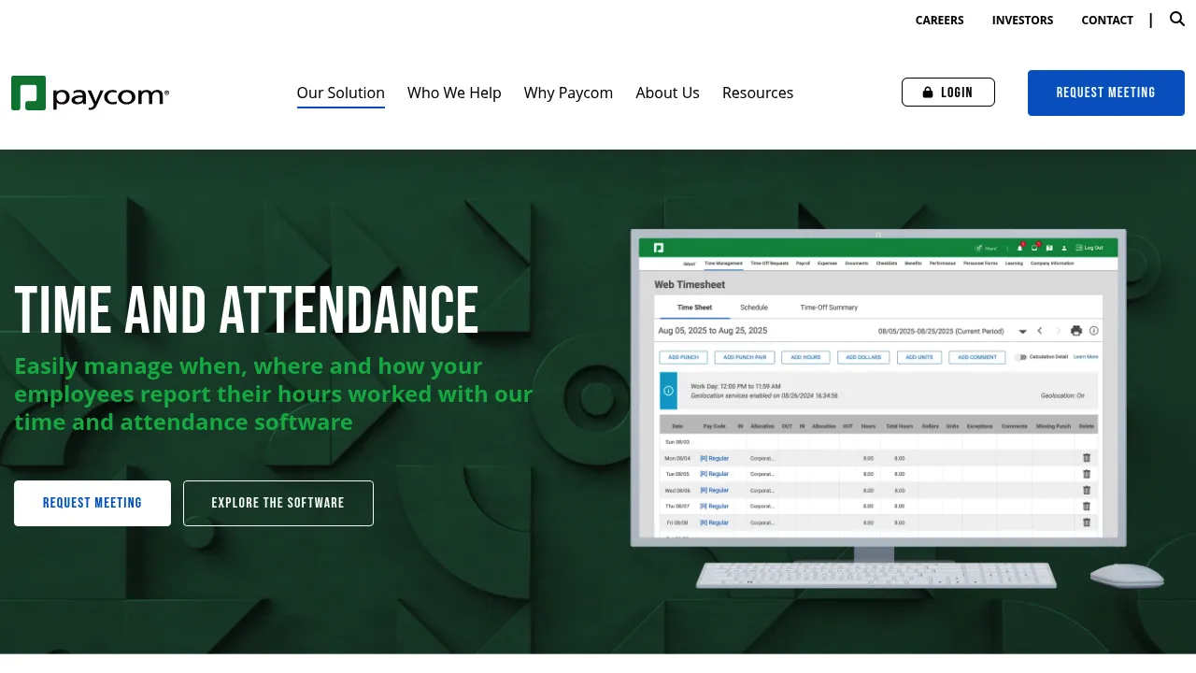Click the Login button with lock icon
This screenshot has width=1196, height=673.
(x=948, y=93)
